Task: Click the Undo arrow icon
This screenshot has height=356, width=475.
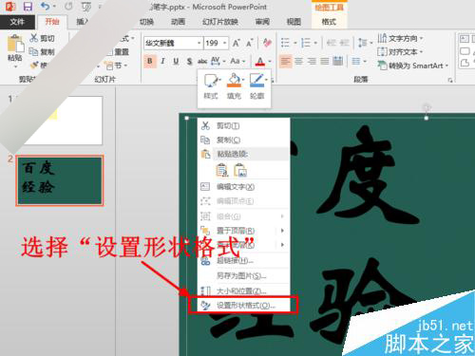Action: tap(46, 6)
